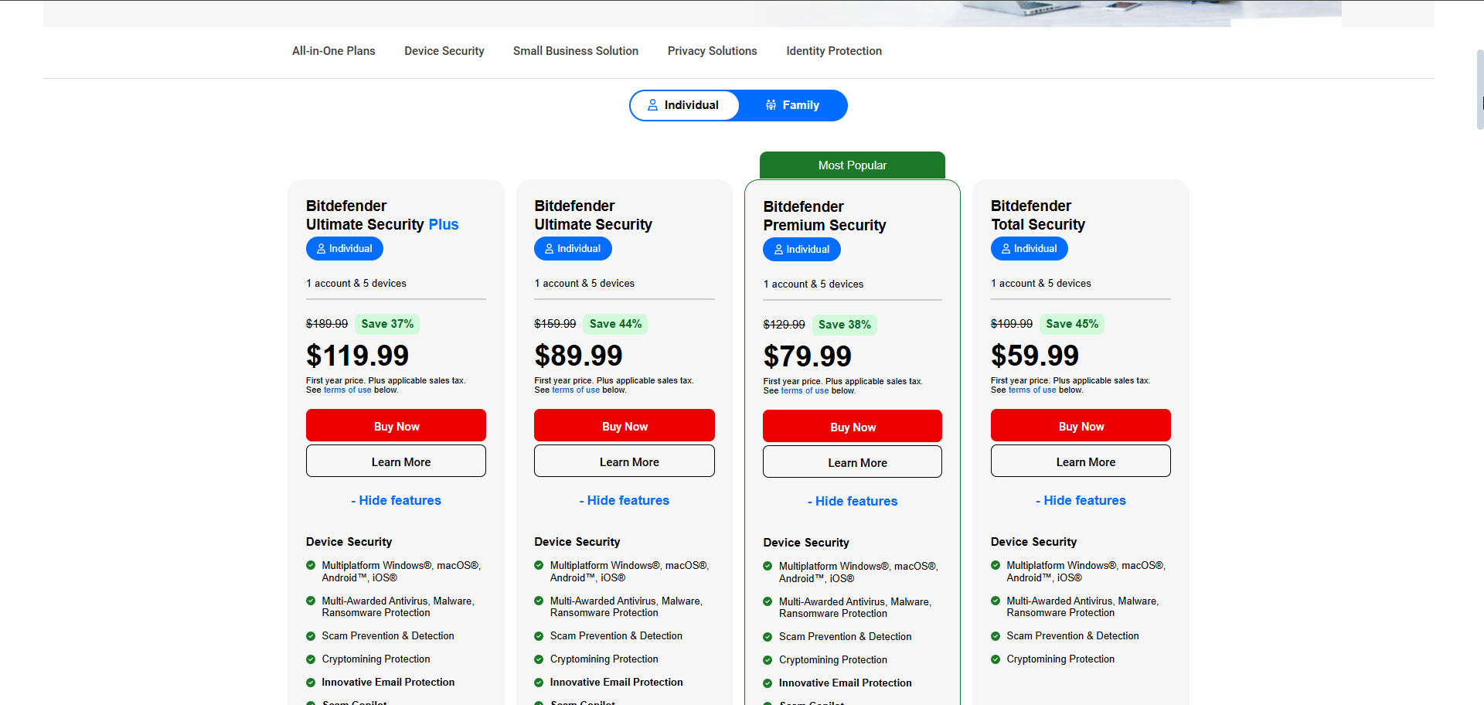Click Save 37% badge
The width and height of the screenshot is (1484, 705).
coord(387,324)
